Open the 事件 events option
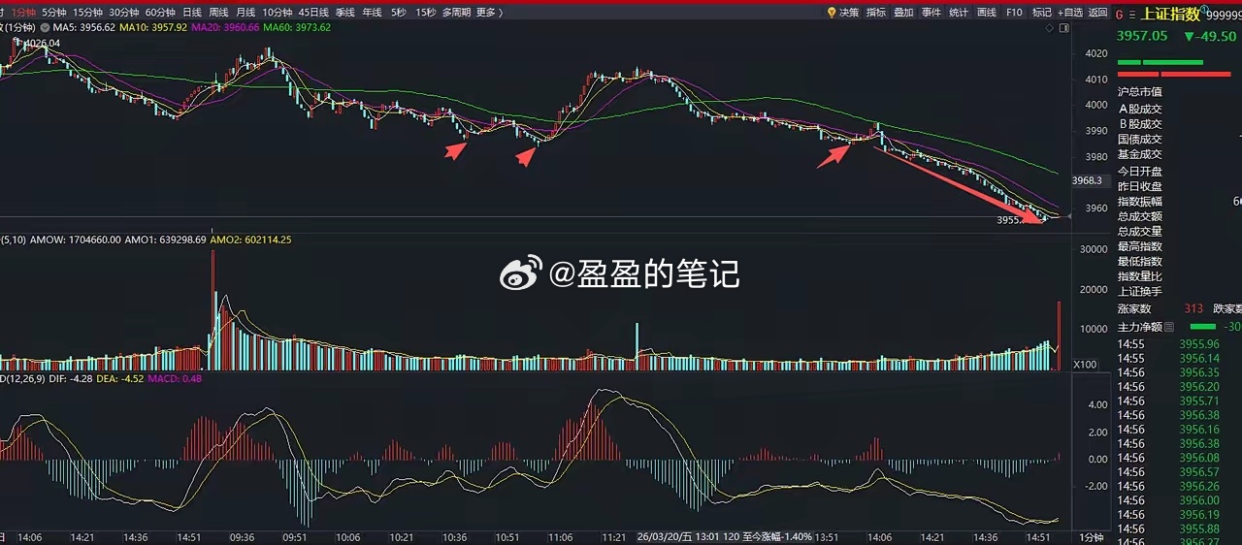 (x=931, y=13)
